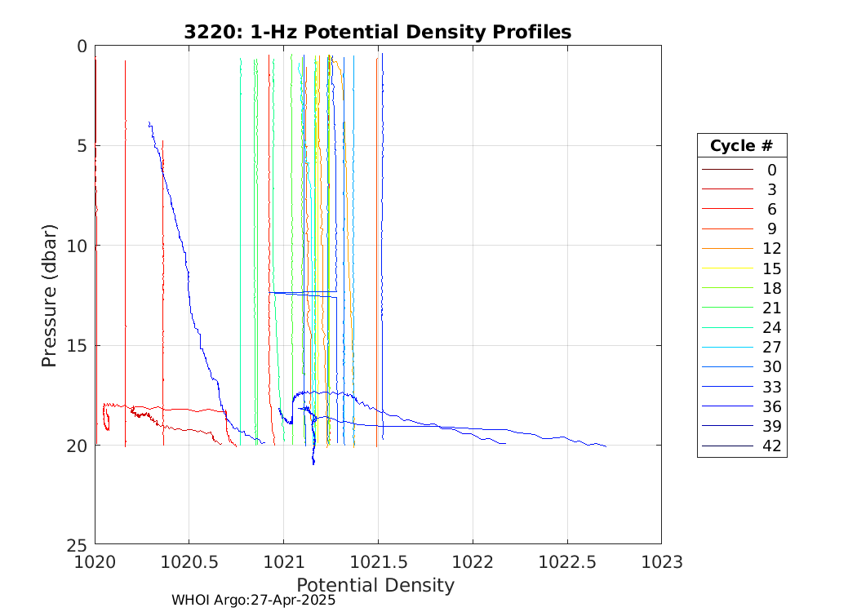This screenshot has width=857, height=612.
Task: Select legend entry label "18"
Action: pos(772,289)
